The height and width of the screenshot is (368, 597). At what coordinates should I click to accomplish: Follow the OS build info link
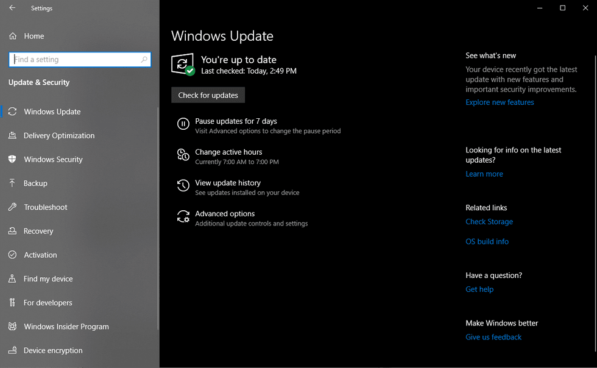[x=487, y=242]
